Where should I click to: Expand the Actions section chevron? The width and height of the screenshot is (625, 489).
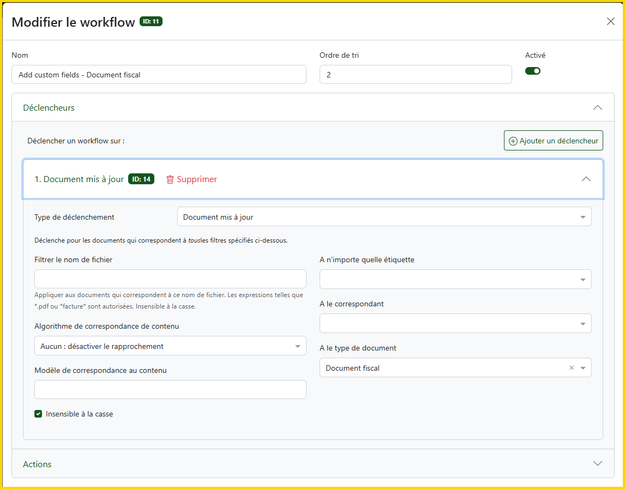point(597,463)
